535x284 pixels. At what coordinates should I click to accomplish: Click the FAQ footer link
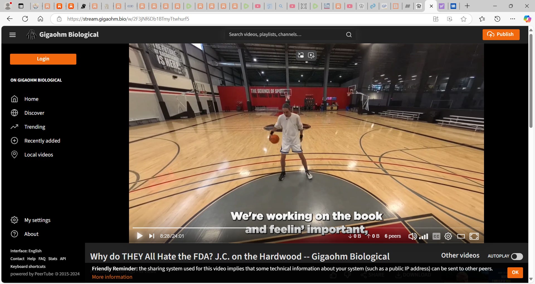(x=42, y=259)
